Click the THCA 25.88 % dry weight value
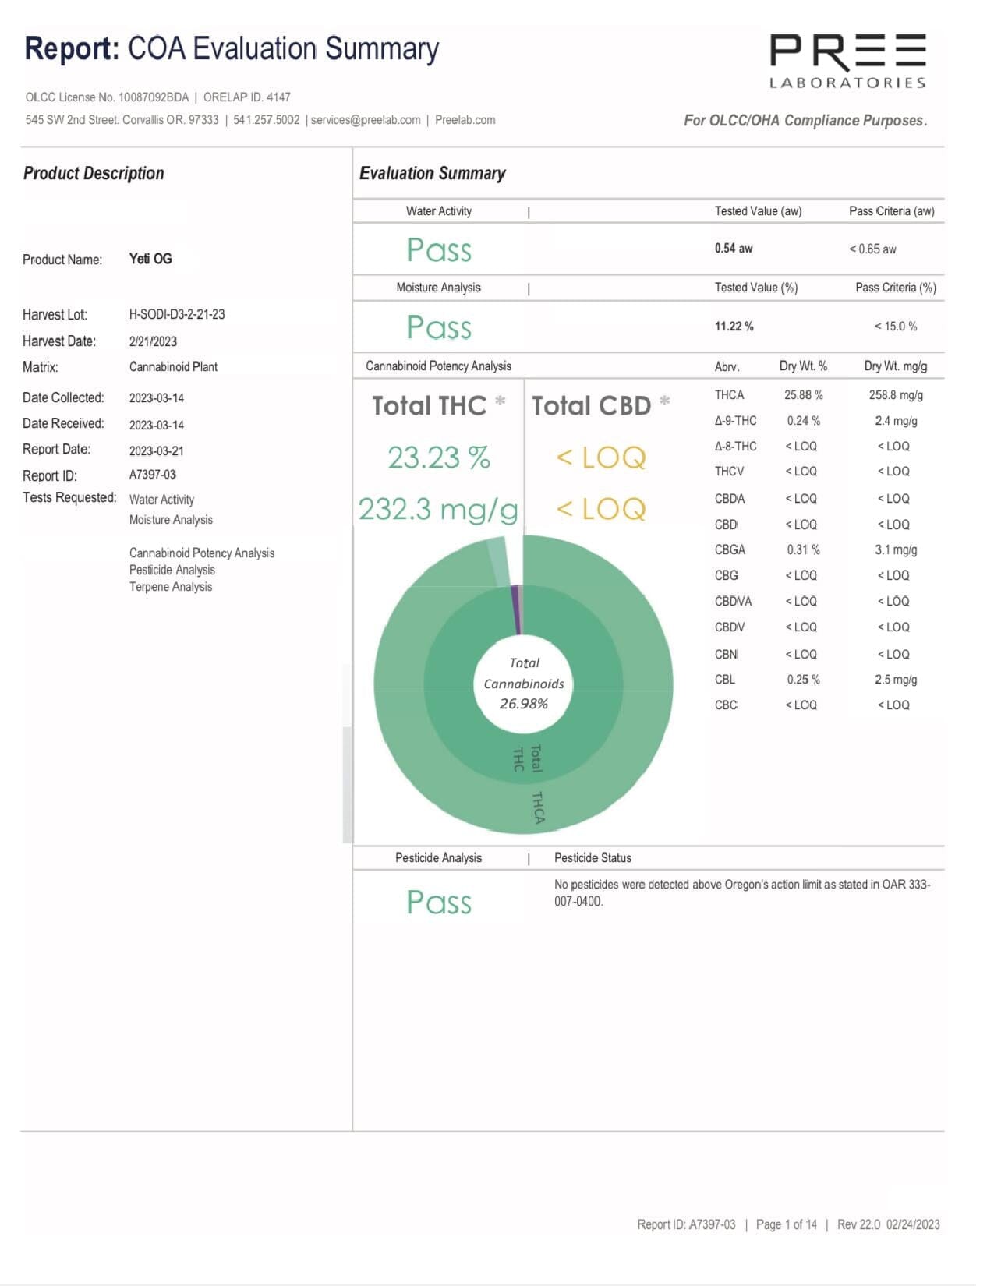Image resolution: width=994 pixels, height=1286 pixels. (x=803, y=395)
